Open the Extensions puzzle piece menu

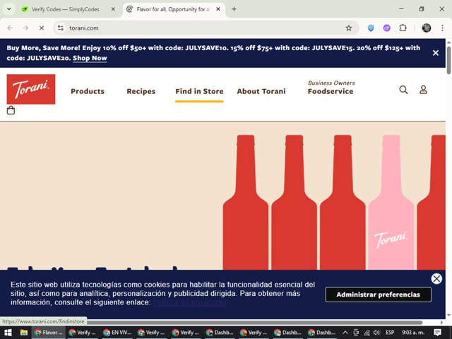click(x=403, y=28)
